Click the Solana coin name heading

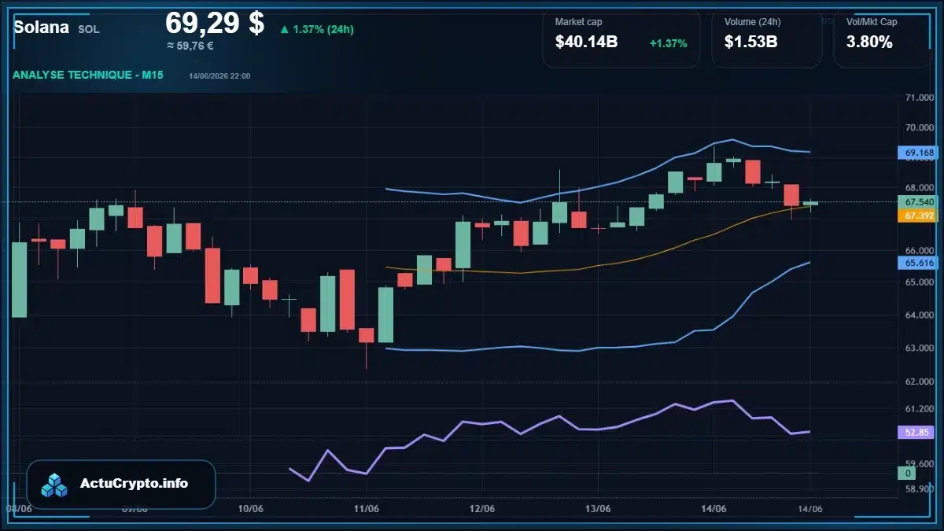(41, 28)
